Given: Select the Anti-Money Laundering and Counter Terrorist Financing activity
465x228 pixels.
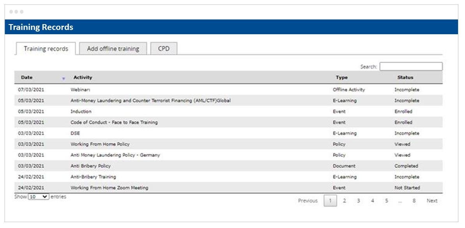Looking at the screenshot, I should click(x=151, y=101).
